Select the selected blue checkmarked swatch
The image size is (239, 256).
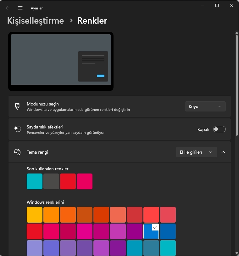click(151, 231)
